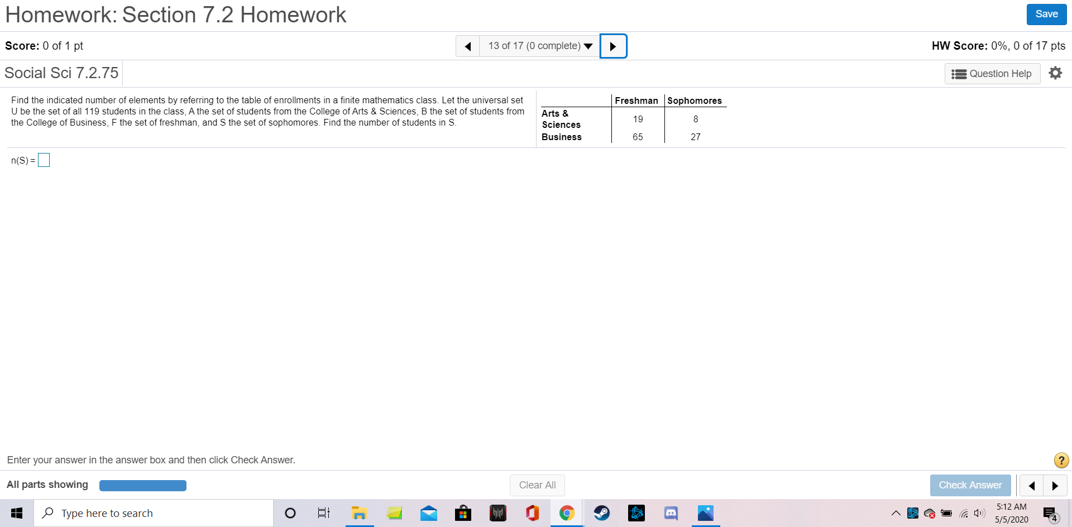Click the Check Answer button
This screenshot has height=527, width=1072.
(970, 485)
